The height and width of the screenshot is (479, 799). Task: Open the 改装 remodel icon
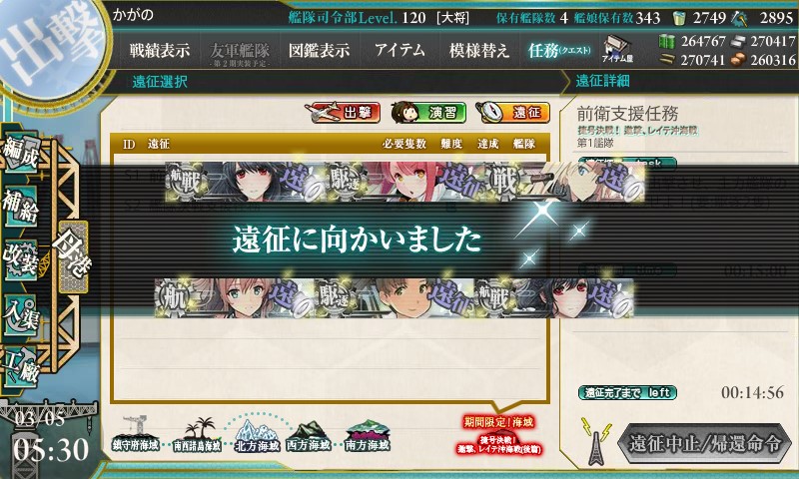coord(21,260)
